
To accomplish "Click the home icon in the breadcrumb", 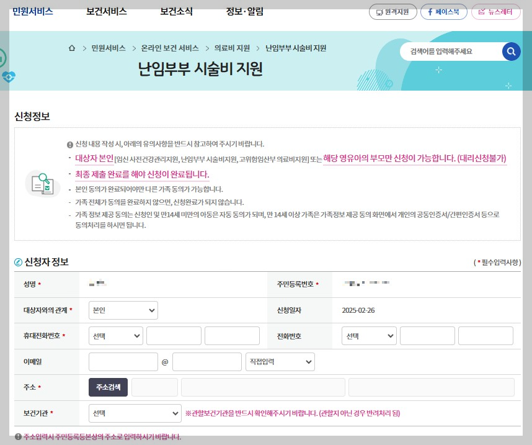I will [x=71, y=48].
